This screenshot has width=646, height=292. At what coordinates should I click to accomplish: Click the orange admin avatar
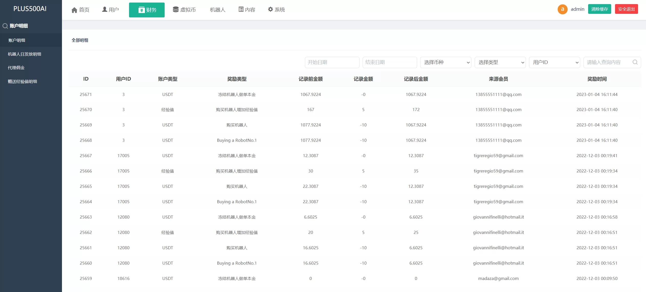pos(563,9)
